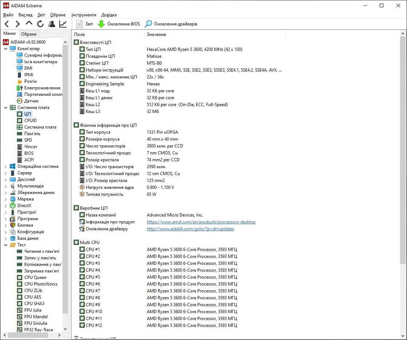Go forward with the right arrow toolbar icon
Screen dimensions: 407x340
[x=18, y=24]
